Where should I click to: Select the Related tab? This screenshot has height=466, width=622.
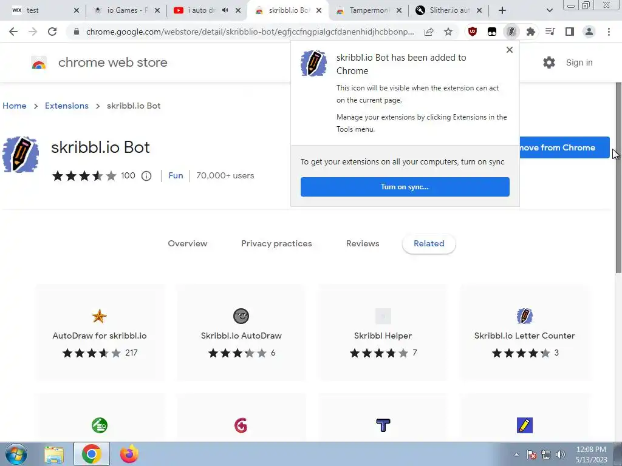point(429,244)
